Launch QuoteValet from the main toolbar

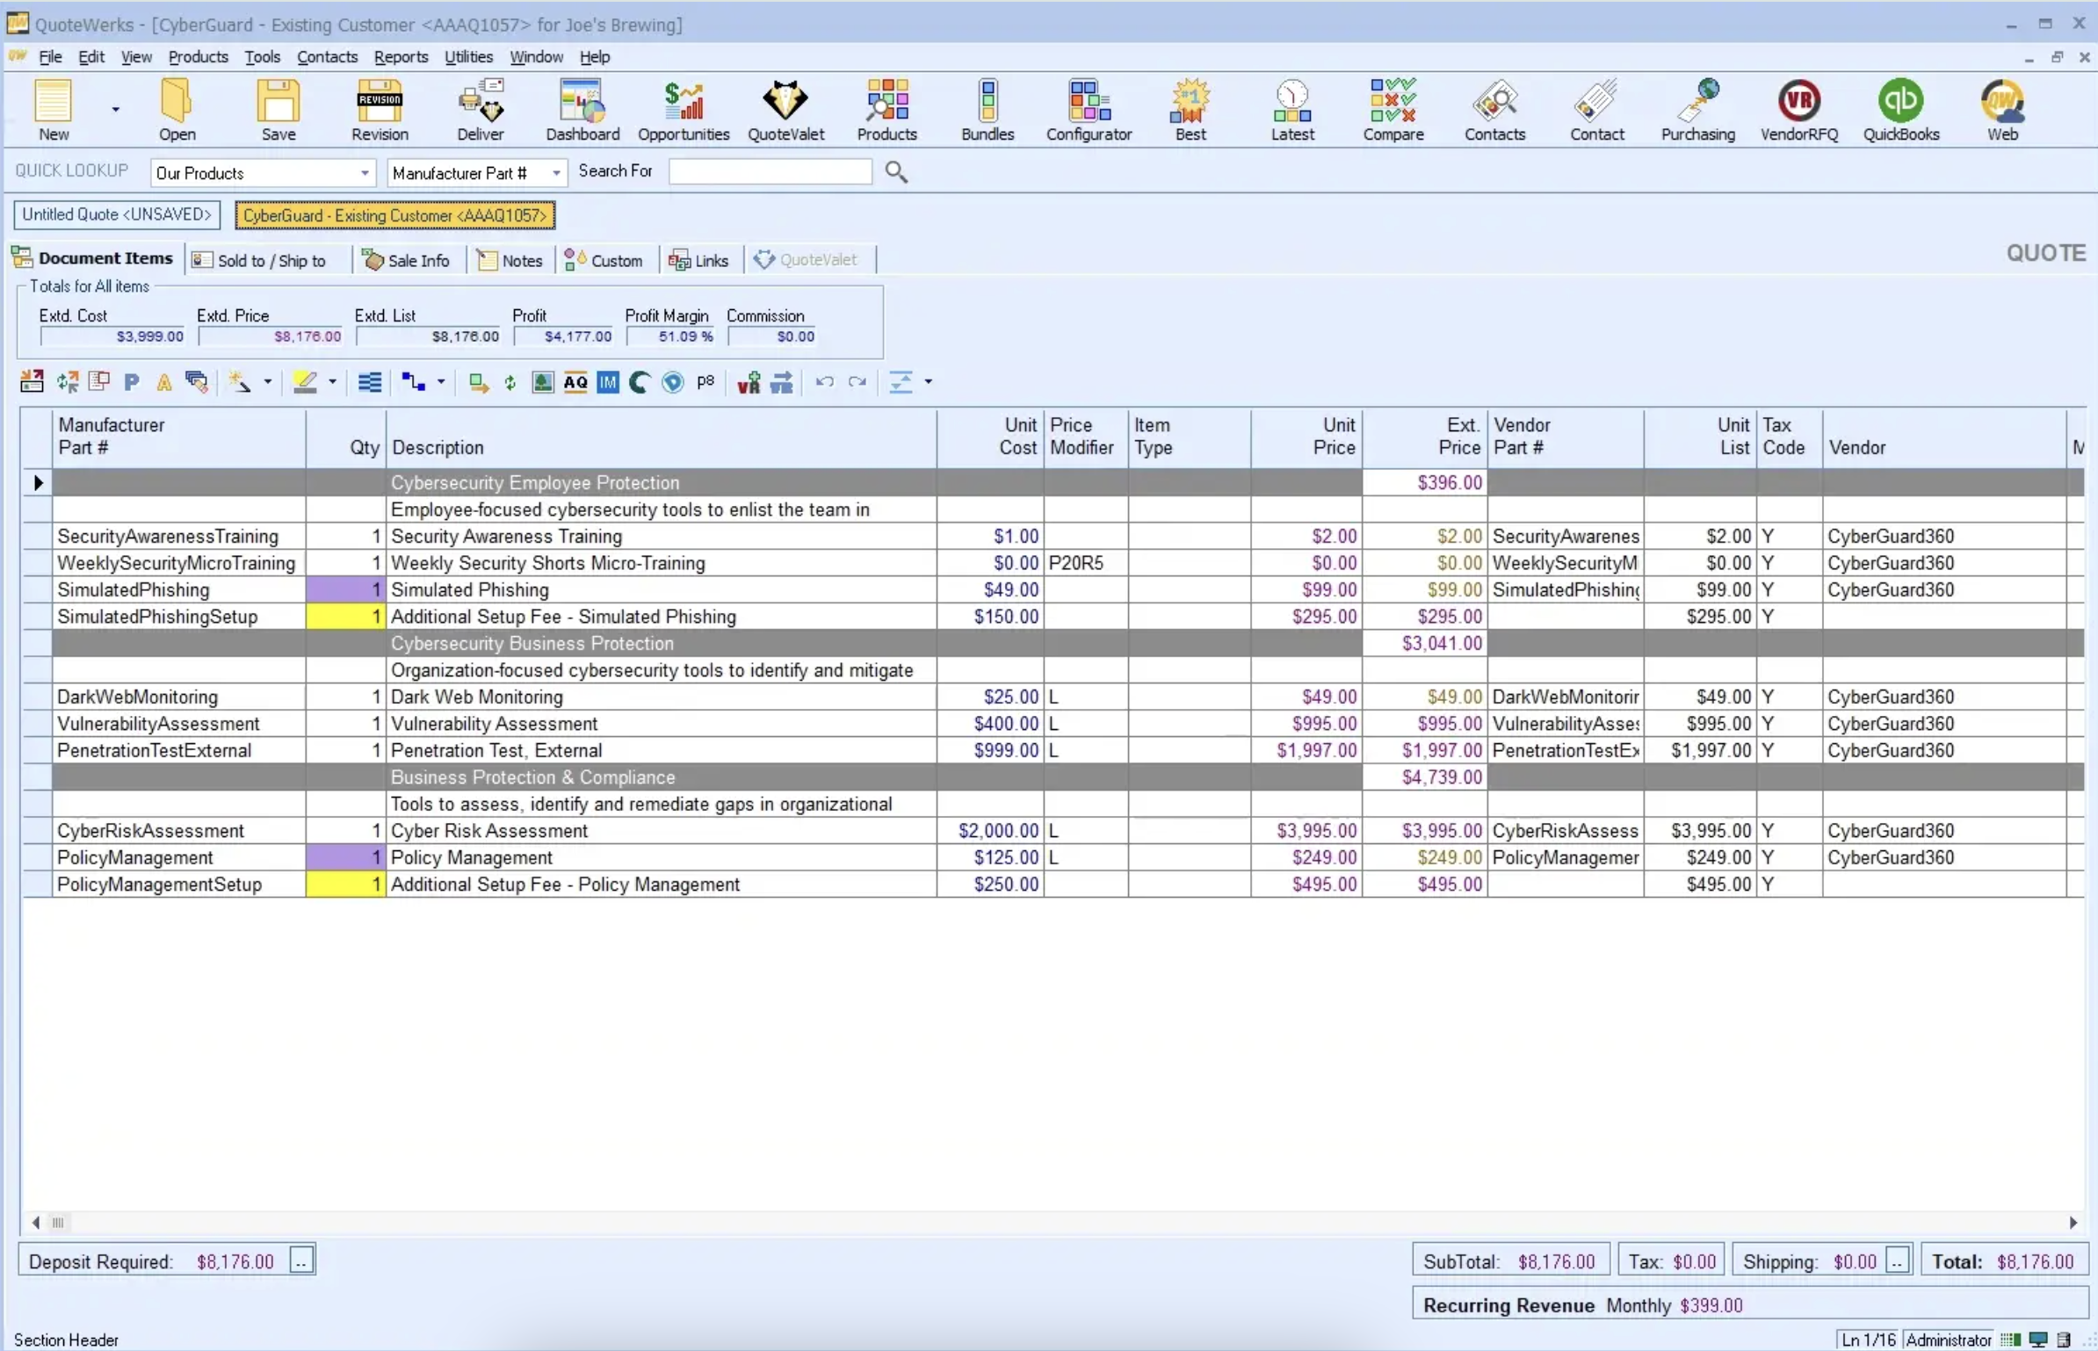coord(785,110)
